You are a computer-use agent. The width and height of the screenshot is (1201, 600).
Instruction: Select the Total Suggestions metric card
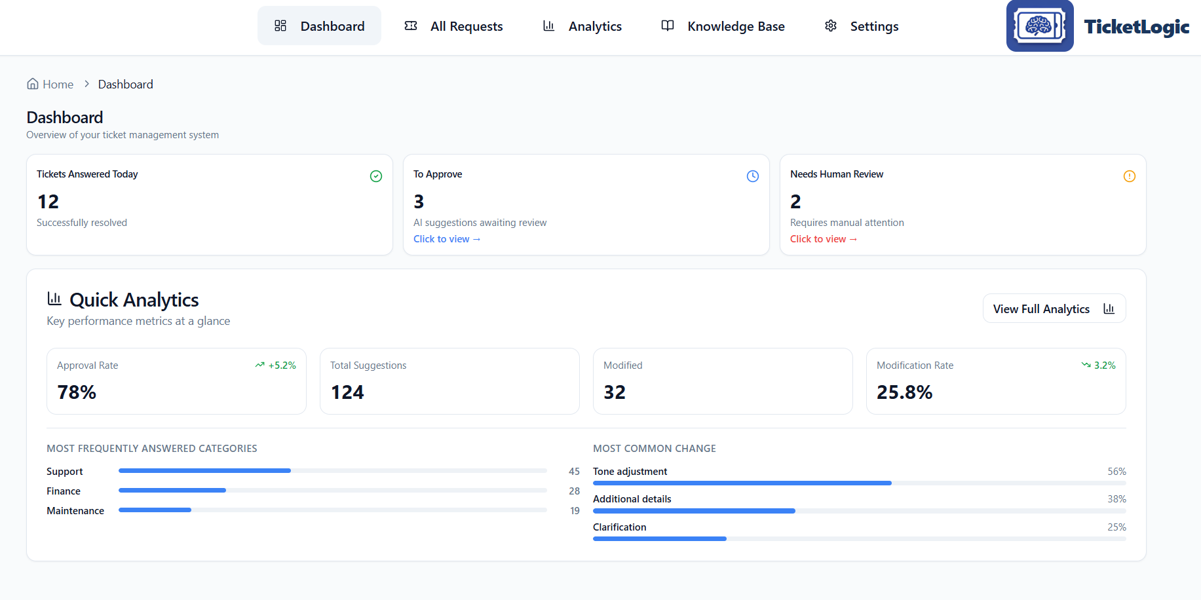click(x=449, y=381)
